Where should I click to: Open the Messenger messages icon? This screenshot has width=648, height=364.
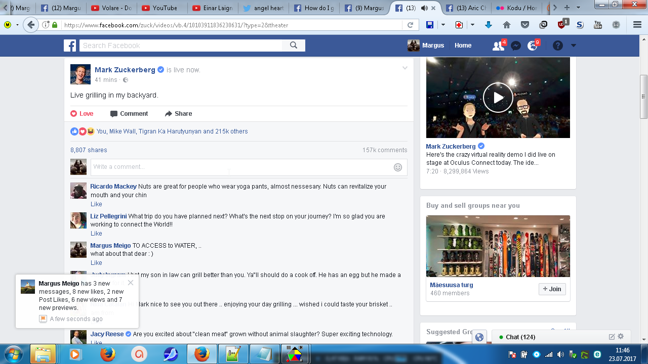[516, 45]
